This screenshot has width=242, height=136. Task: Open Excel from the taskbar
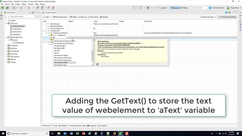(x=77, y=133)
